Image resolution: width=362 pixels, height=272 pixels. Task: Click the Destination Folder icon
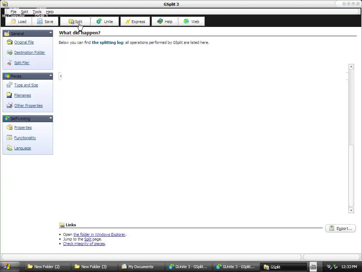click(x=10, y=52)
